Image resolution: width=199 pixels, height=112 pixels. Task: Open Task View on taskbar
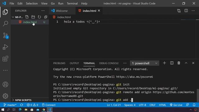pos(14,110)
